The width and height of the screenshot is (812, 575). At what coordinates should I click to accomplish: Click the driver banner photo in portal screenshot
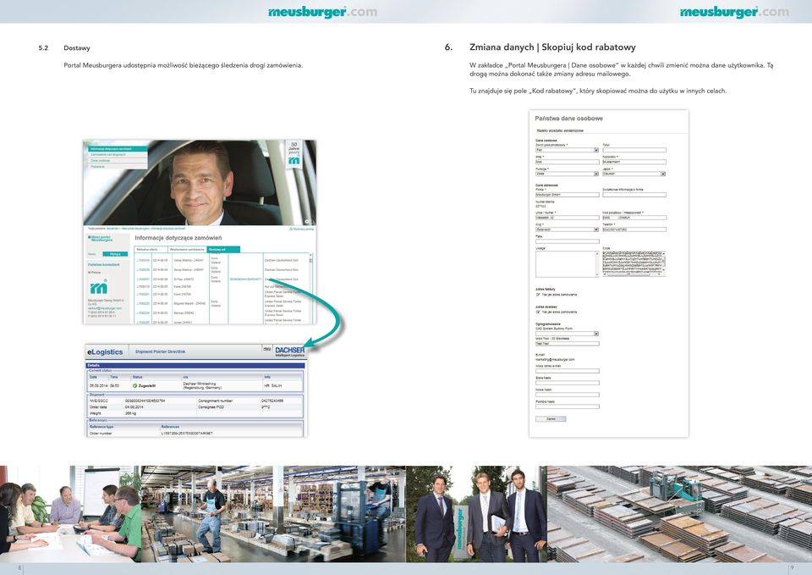200,183
